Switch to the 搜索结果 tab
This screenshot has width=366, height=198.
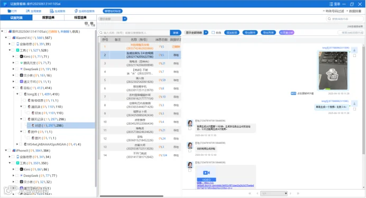[x=48, y=17]
